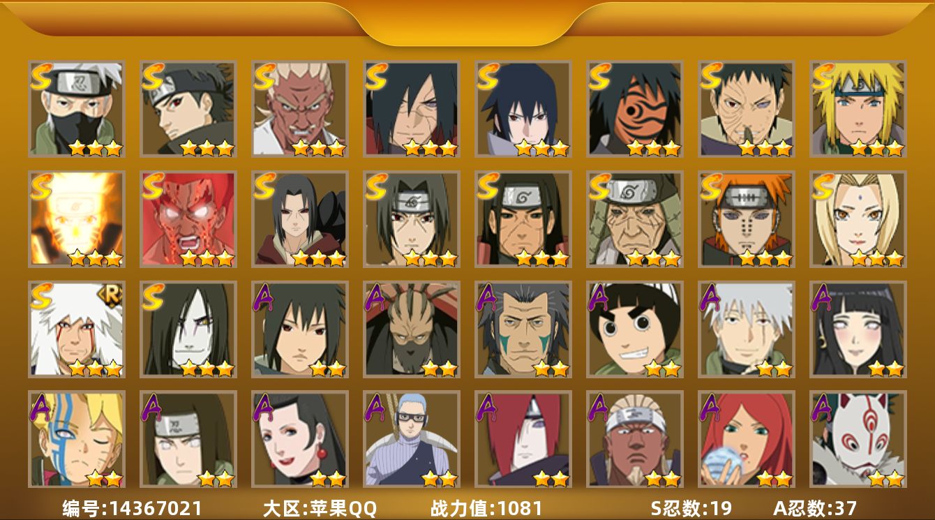The image size is (935, 520).
Task: Choose the red-haired woman holding blue orb
Action: click(747, 439)
